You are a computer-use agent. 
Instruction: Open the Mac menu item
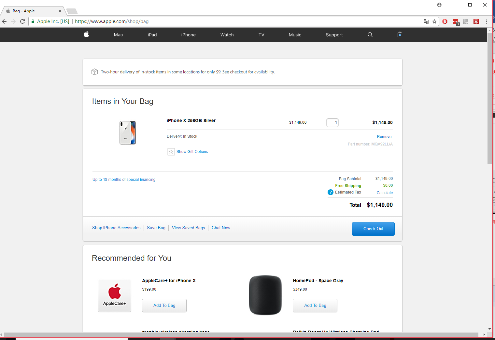pyautogui.click(x=119, y=35)
